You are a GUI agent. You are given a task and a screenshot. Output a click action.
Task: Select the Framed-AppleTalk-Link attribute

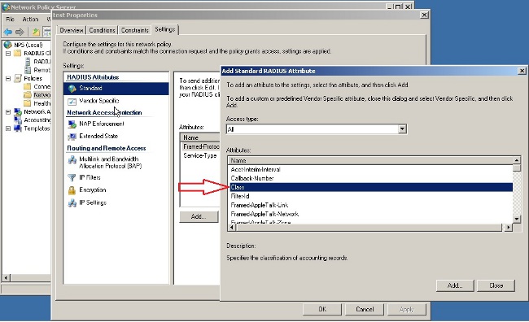371,205
